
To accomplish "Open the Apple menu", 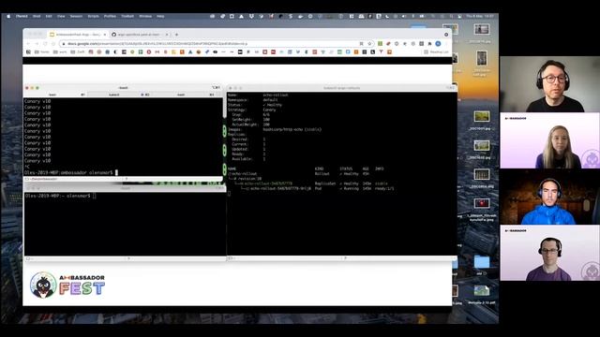I will click(8, 17).
